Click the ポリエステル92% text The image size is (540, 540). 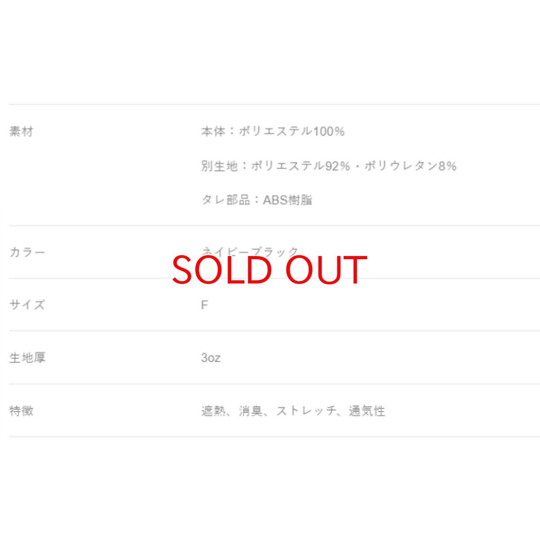click(301, 166)
